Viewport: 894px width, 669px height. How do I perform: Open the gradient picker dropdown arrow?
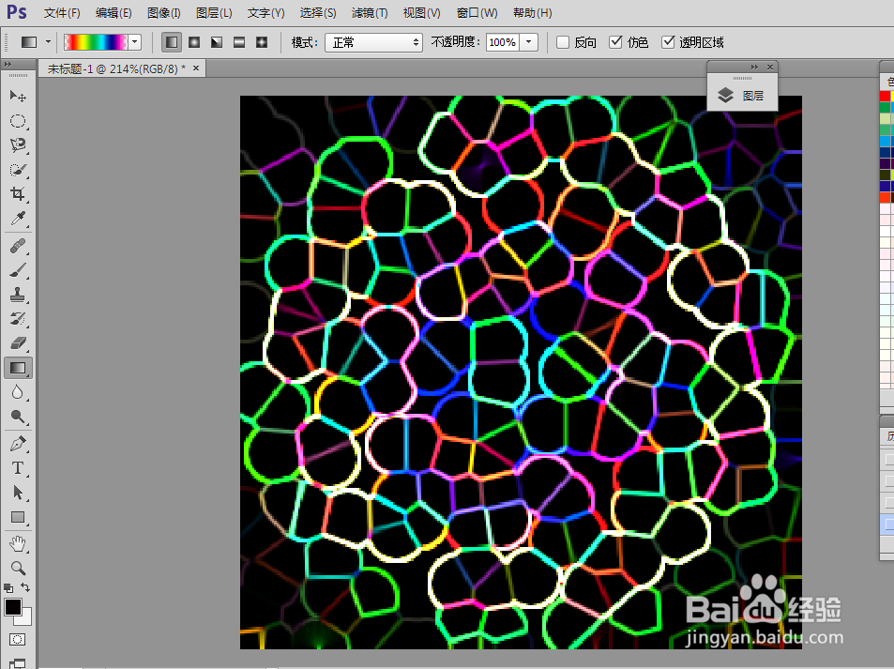click(135, 42)
